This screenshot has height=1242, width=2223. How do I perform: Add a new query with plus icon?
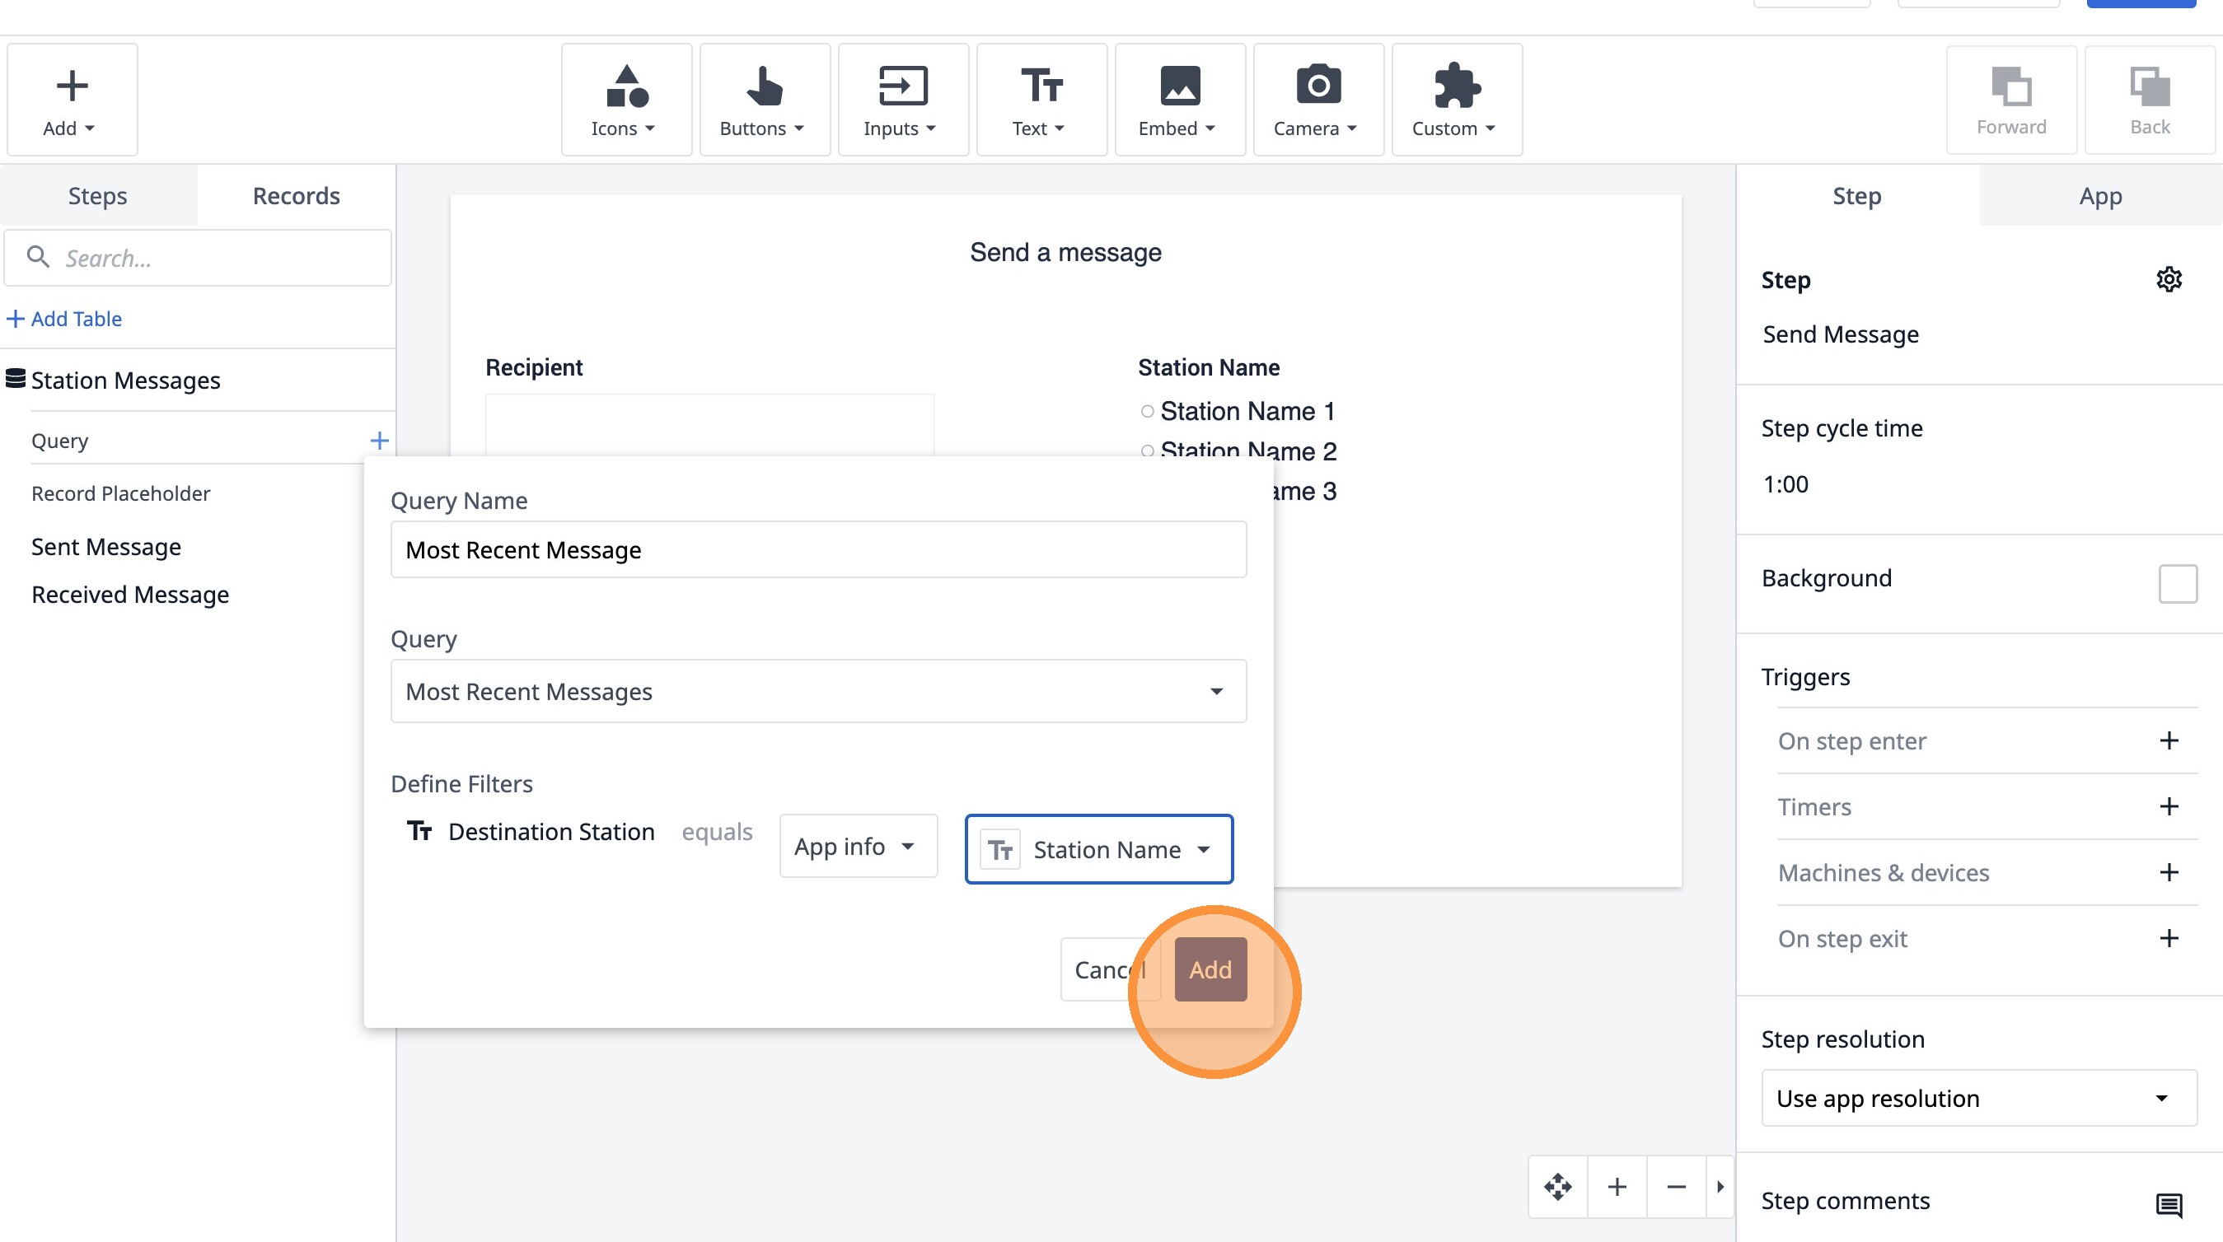pyautogui.click(x=379, y=441)
